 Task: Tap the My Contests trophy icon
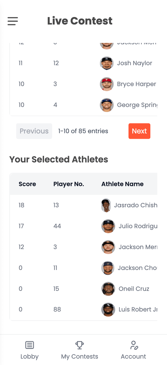coord(80,345)
